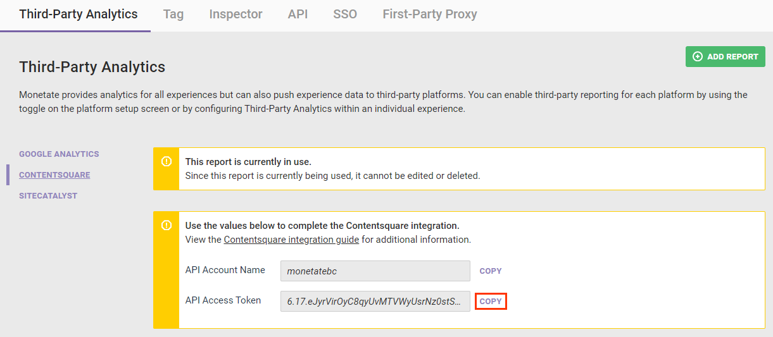Screen dimensions: 773x337
Task: Open the Contentsquare integration guide link
Action: pyautogui.click(x=291, y=240)
